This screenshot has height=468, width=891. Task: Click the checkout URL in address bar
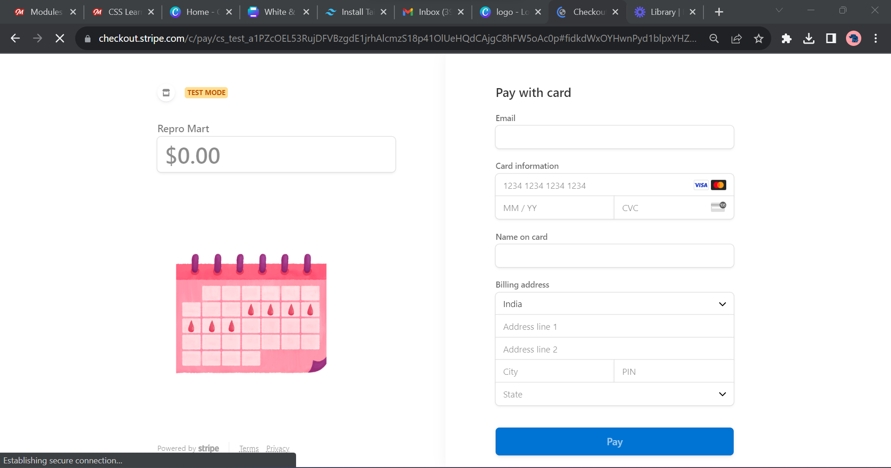[x=397, y=38]
